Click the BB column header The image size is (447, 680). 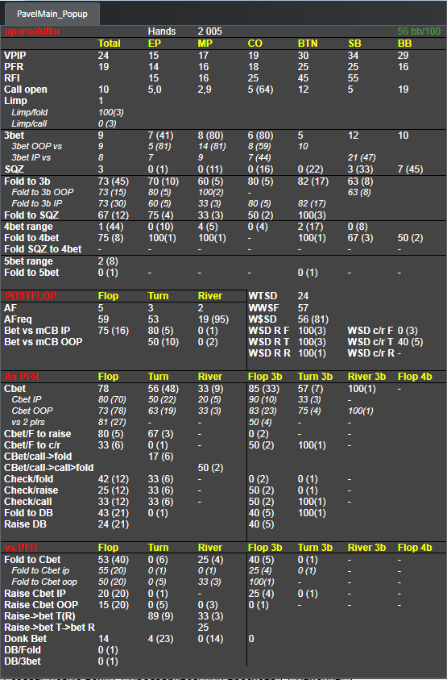(404, 44)
